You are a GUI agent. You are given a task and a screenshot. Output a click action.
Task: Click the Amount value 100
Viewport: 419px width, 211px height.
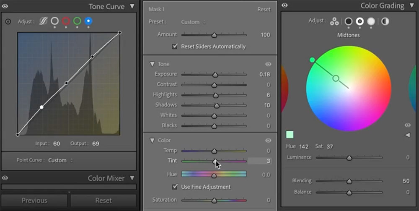point(265,35)
